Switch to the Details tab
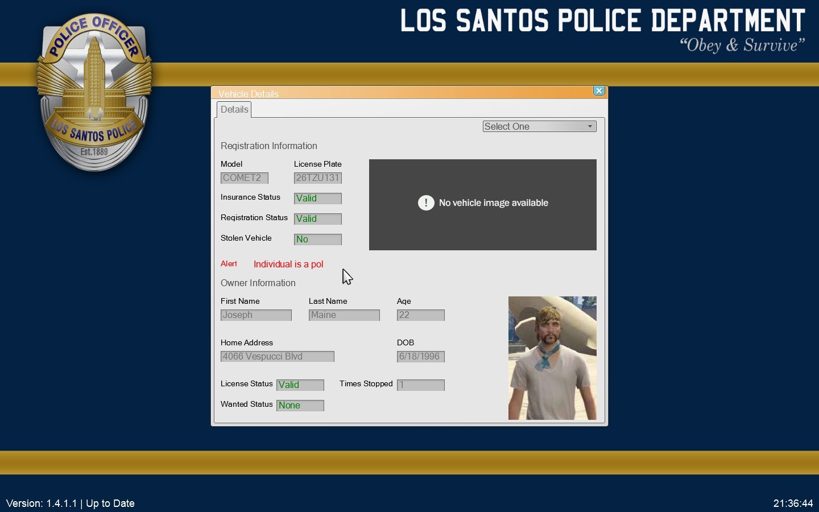 234,110
